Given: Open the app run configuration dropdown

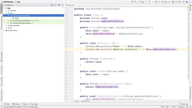Looking at the screenshot, I should [142, 2].
